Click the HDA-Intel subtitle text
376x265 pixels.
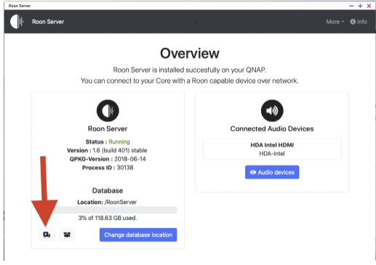tap(272, 154)
